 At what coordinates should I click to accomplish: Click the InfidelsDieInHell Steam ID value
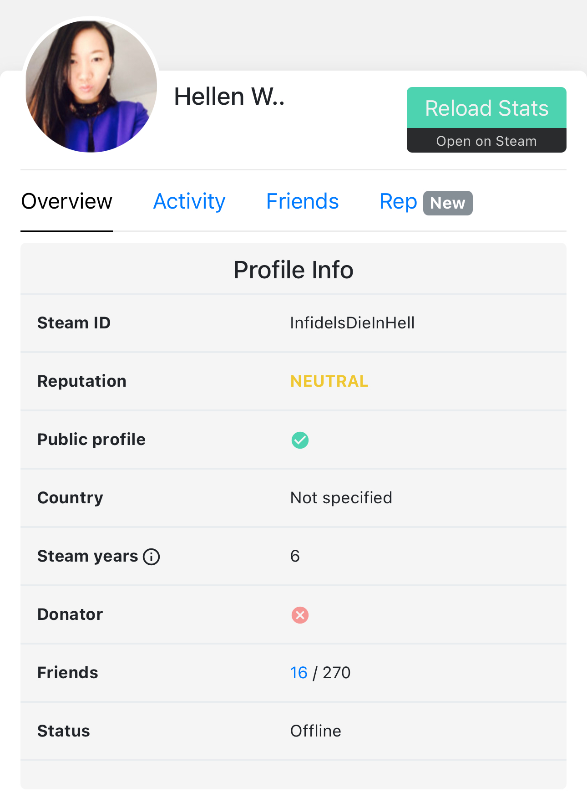coord(352,323)
